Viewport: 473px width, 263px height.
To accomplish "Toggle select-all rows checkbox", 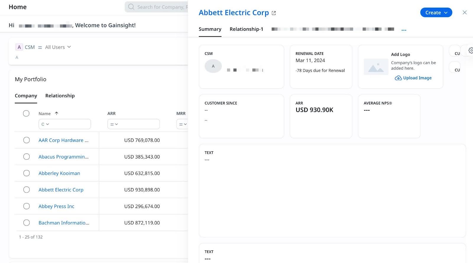I will tap(26, 113).
